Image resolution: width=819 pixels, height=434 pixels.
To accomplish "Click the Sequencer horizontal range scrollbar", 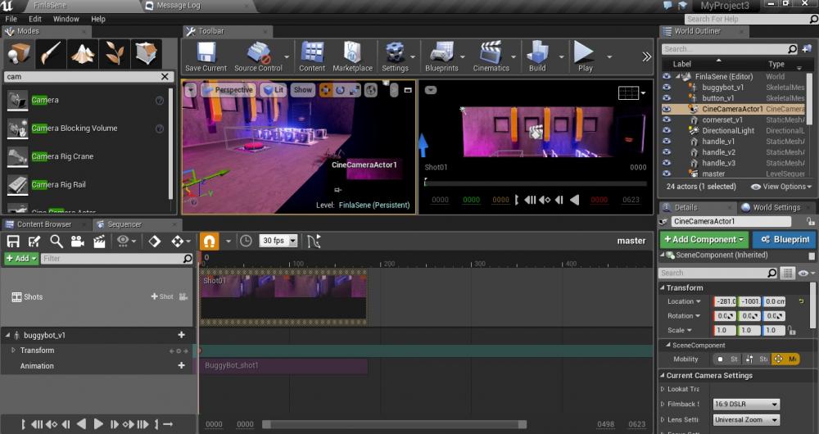I will coord(395,425).
